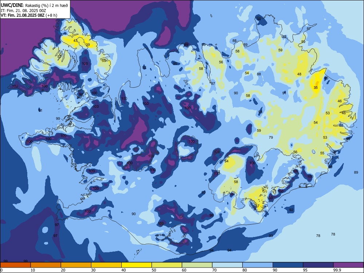Click the humidity value '48' on the map
The width and height of the screenshot is (364, 273).
coord(299,74)
